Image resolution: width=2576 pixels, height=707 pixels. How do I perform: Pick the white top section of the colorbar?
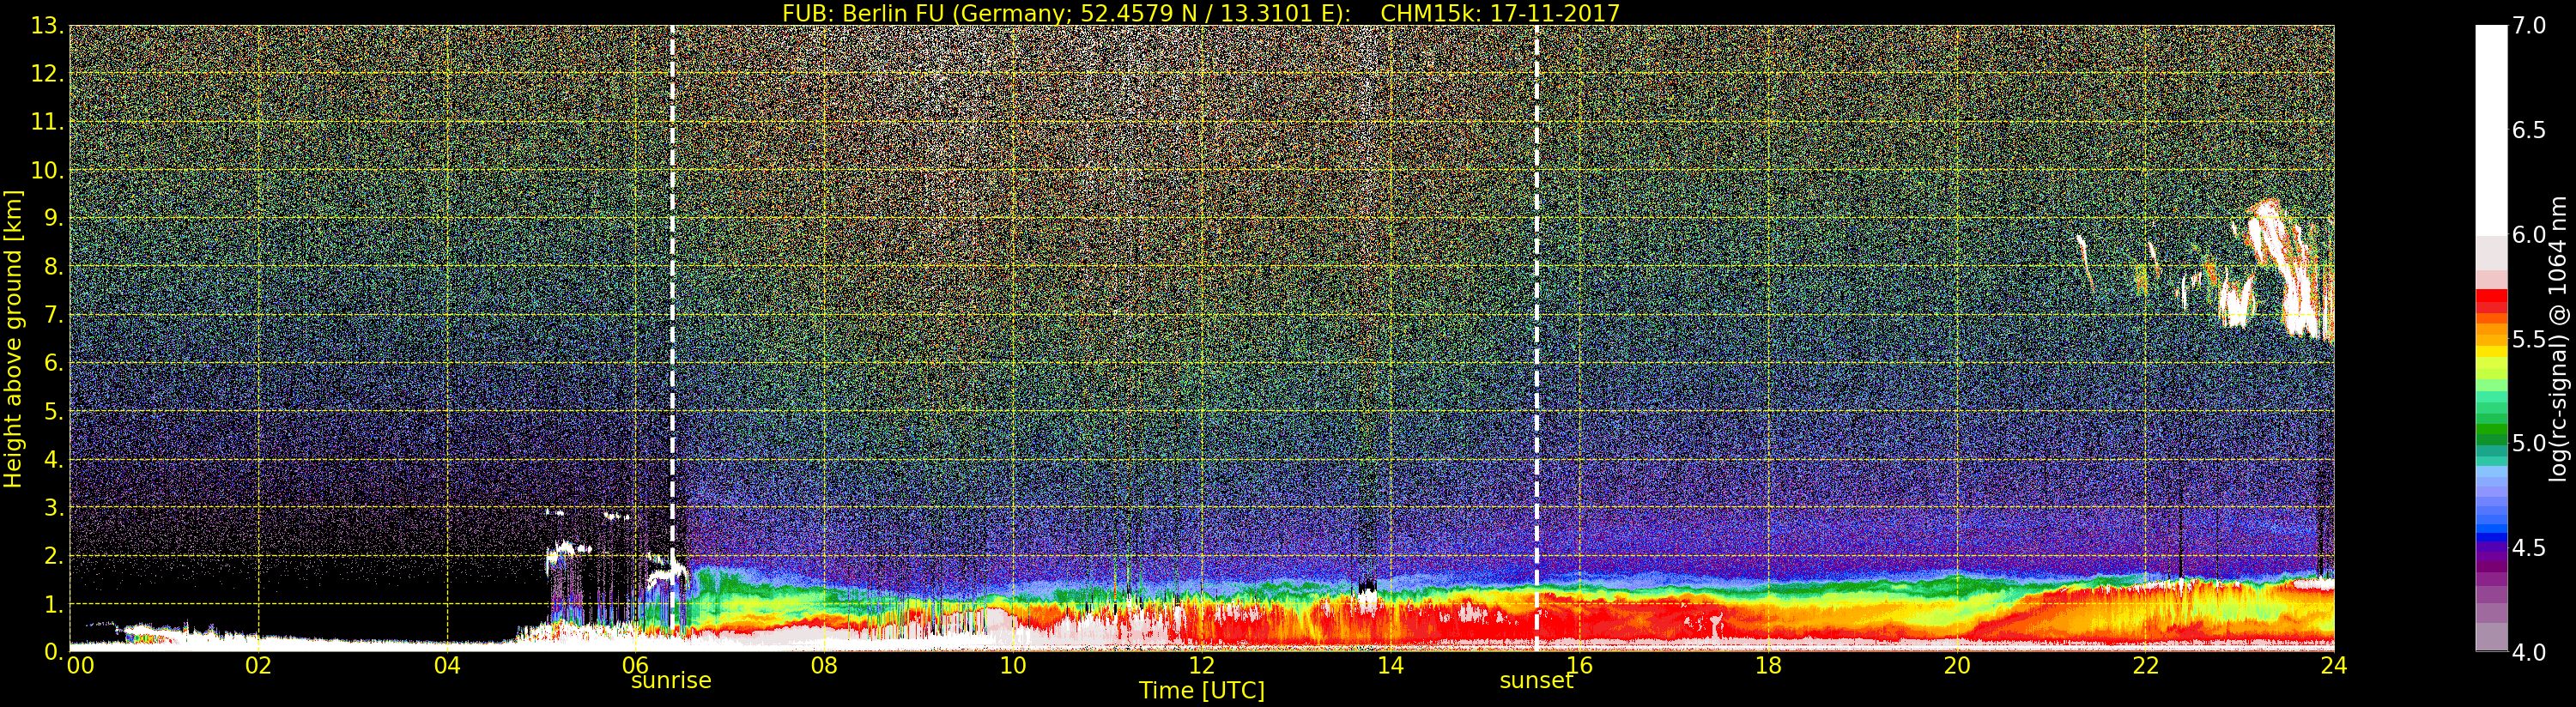tap(2491, 120)
